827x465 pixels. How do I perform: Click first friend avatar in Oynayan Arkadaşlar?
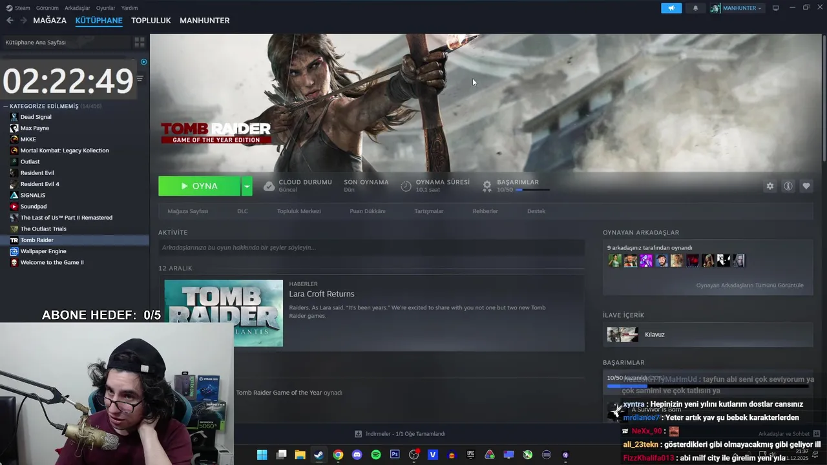[x=614, y=260]
